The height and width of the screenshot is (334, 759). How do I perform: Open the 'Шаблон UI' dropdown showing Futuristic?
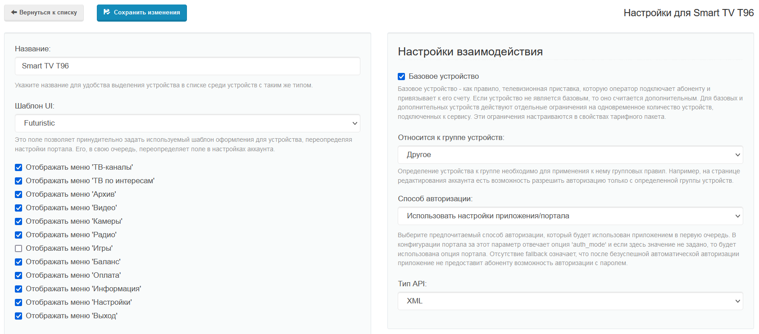[187, 123]
